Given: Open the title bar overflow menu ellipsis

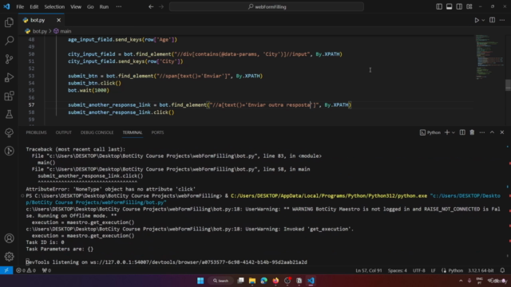Looking at the screenshot, I should (119, 6).
